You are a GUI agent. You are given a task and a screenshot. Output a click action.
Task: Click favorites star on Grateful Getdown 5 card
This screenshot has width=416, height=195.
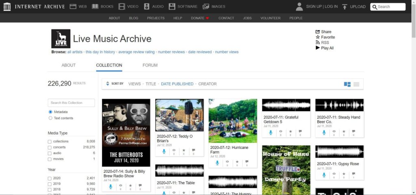290,131
